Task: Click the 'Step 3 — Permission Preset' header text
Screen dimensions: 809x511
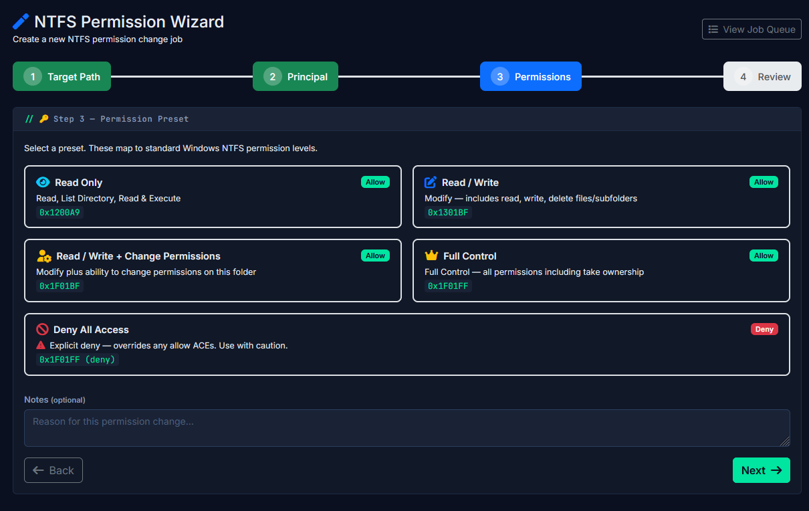Action: (121, 119)
